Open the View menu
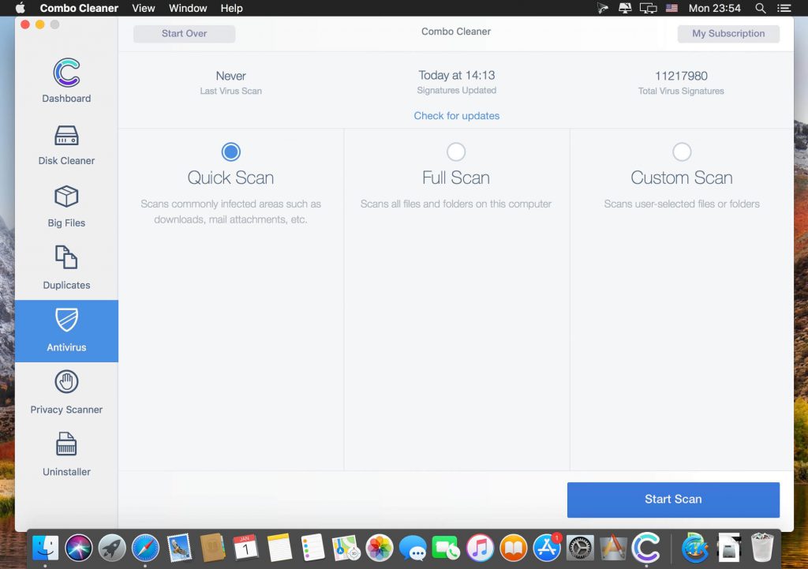 pos(143,8)
